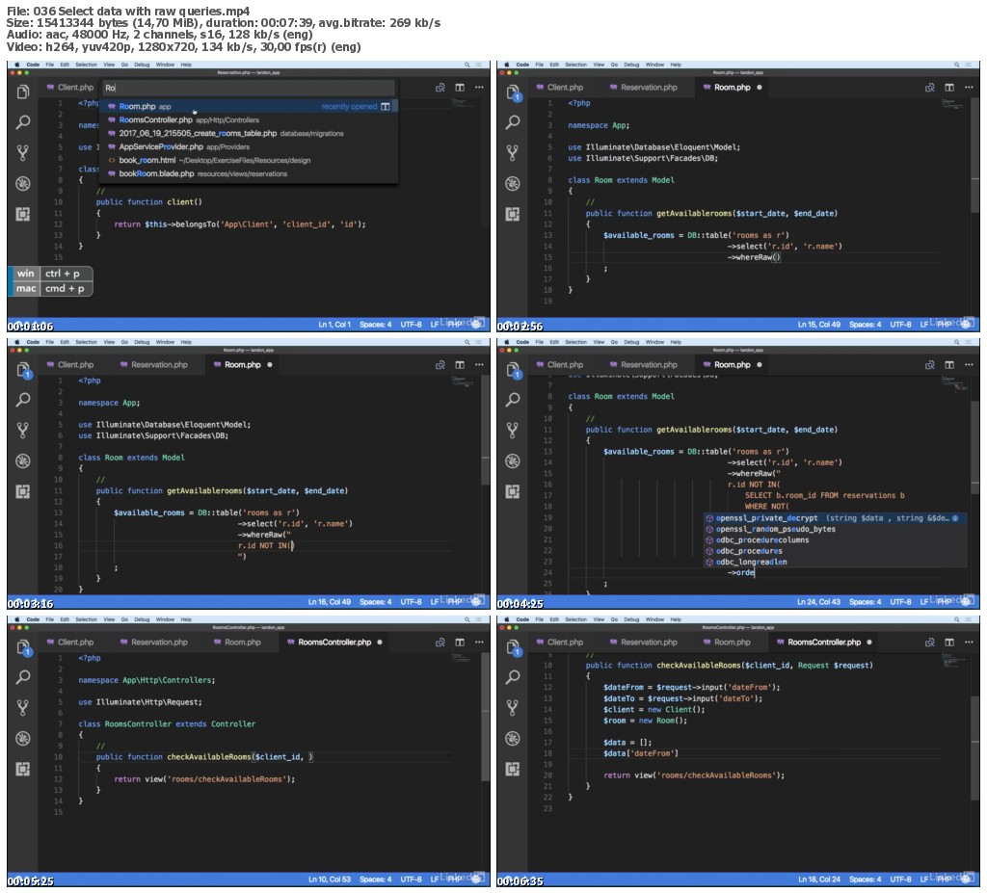987x893 pixels.
Task: Click the info icon beside openssl_private_decrypt
Action: click(955, 518)
